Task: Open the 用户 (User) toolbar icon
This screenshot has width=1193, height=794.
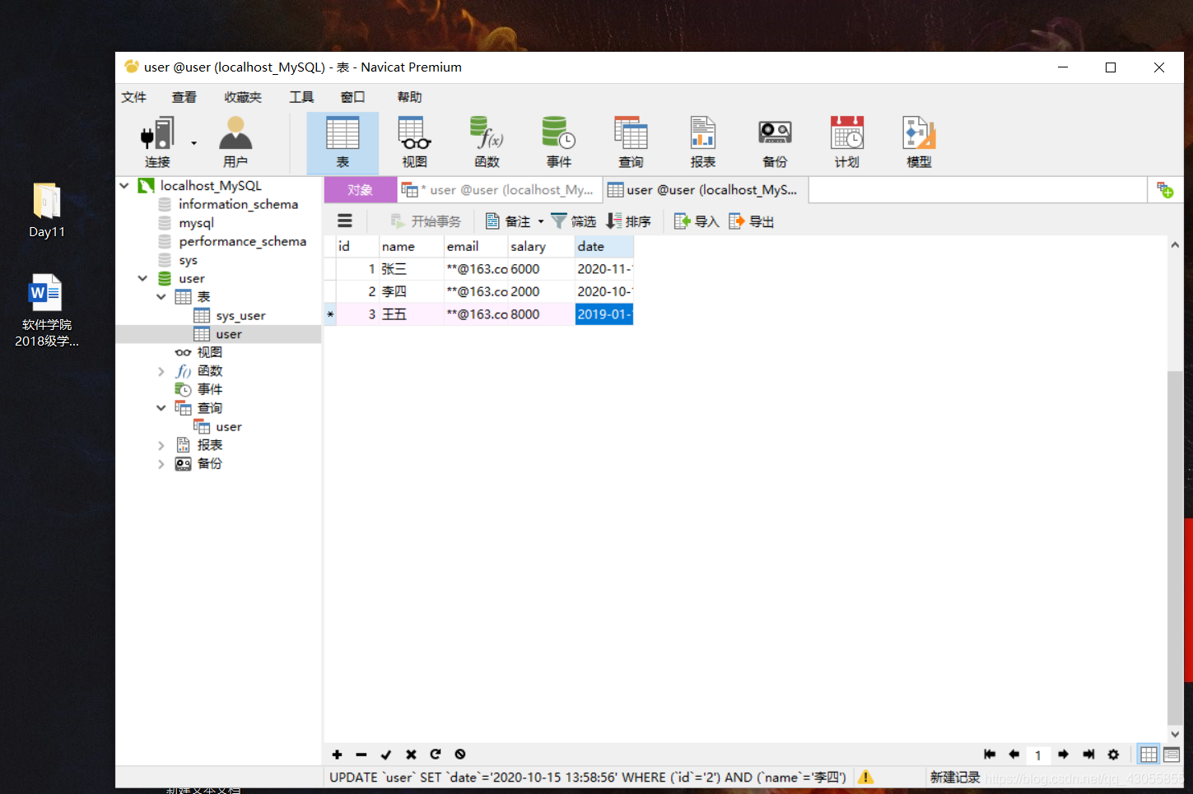Action: (235, 142)
